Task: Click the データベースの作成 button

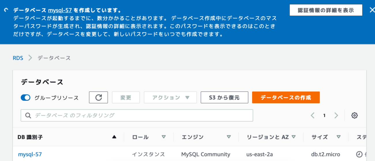Action: pyautogui.click(x=286, y=97)
